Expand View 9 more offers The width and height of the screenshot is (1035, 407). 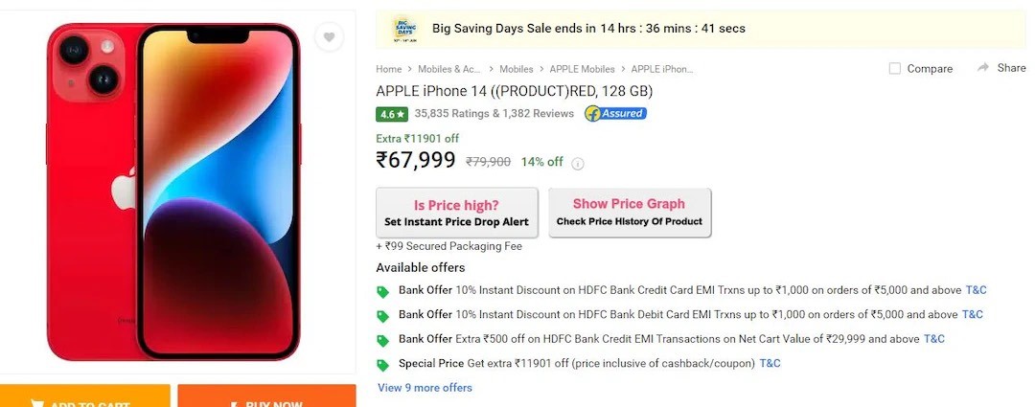(425, 388)
